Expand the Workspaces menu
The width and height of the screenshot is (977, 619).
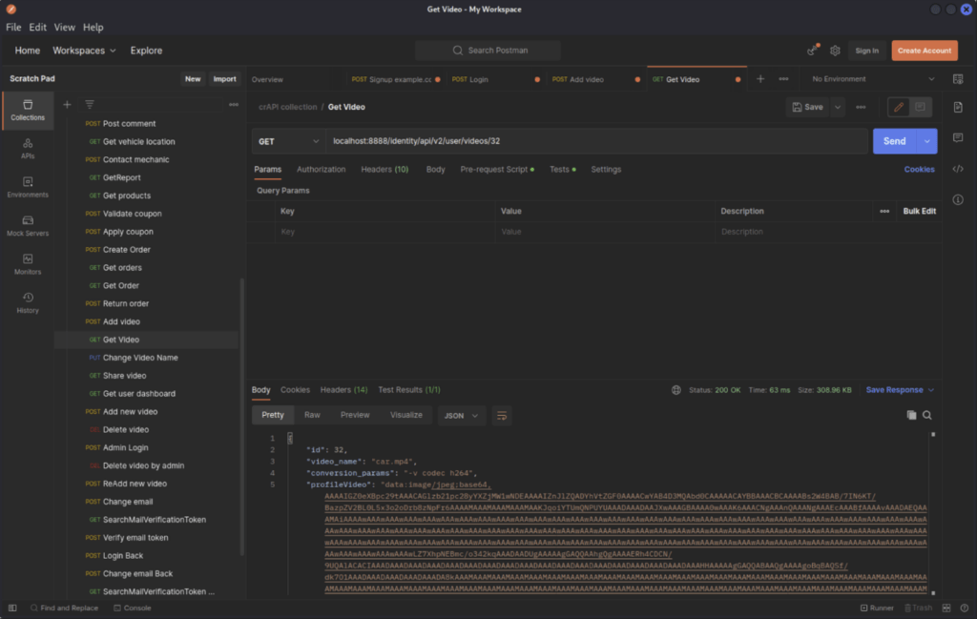[84, 51]
